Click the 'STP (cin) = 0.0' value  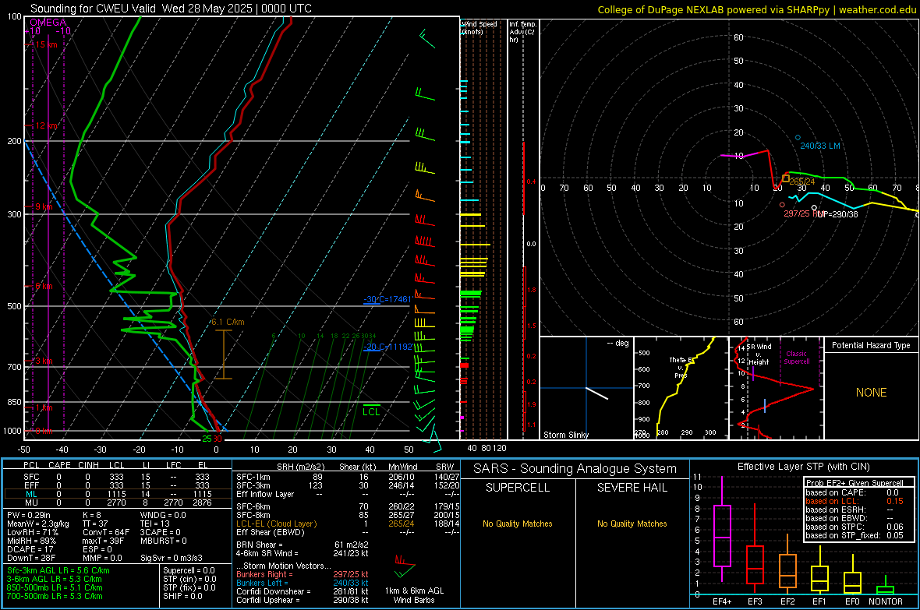coord(189,579)
